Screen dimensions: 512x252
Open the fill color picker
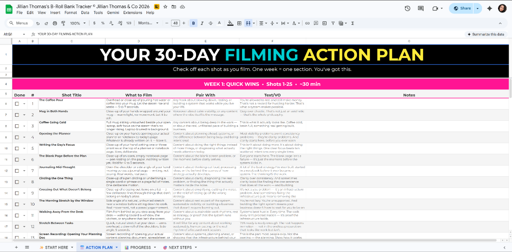pos(230,23)
